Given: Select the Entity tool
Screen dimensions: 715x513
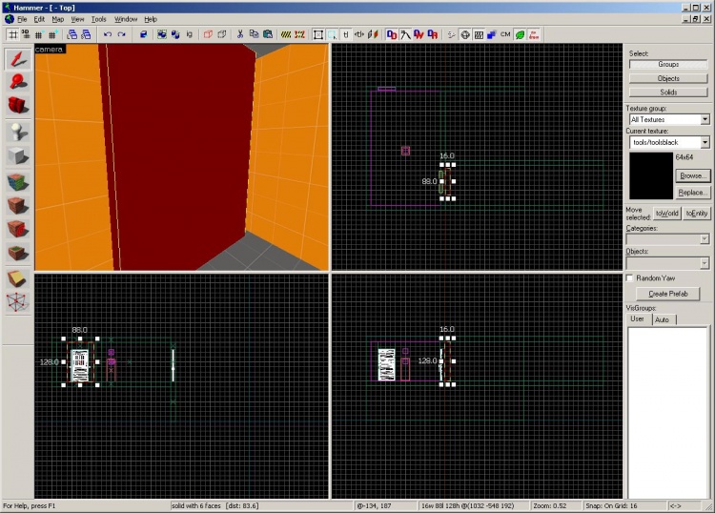Looking at the screenshot, I should pyautogui.click(x=17, y=131).
